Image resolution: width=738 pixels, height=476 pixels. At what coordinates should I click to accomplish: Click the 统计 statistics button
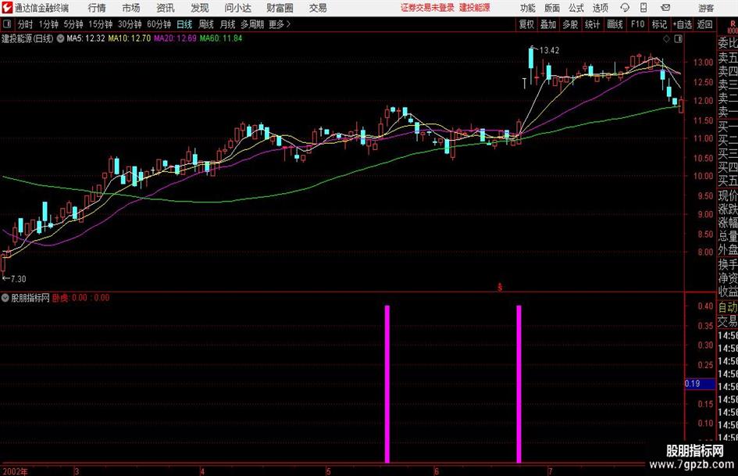point(592,24)
